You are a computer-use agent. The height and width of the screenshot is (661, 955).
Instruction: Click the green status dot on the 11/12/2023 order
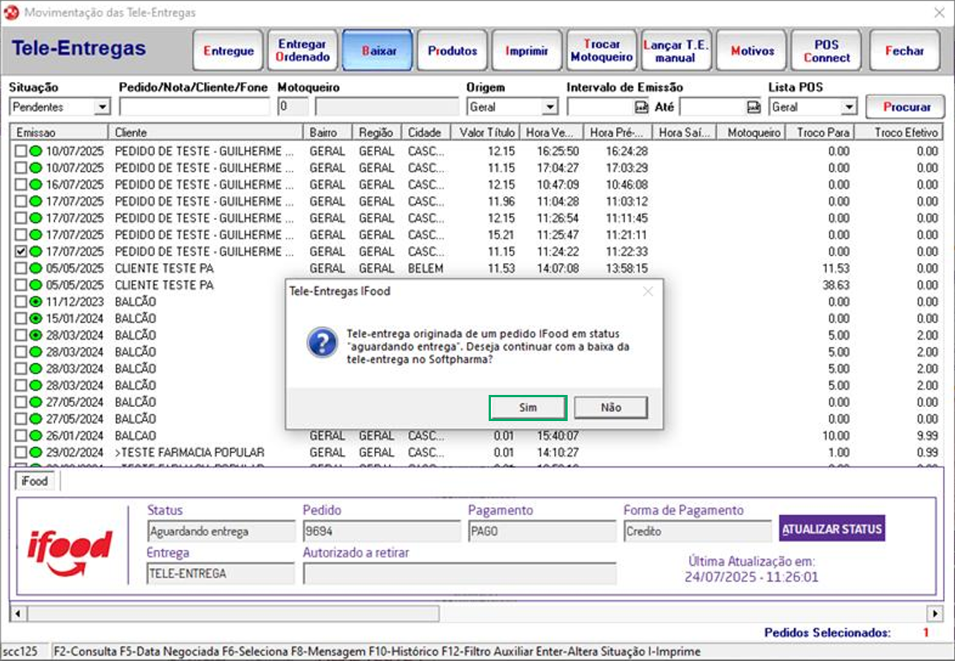click(x=36, y=302)
